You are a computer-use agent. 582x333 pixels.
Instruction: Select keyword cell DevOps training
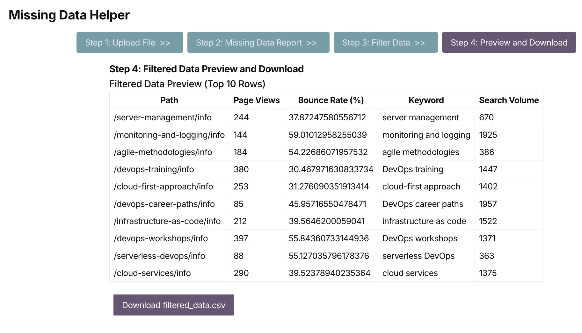click(426, 169)
